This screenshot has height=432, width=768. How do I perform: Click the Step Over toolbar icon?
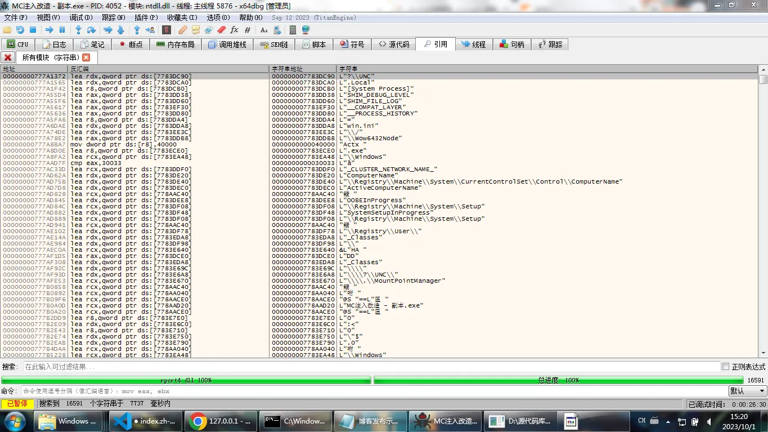coord(91,30)
